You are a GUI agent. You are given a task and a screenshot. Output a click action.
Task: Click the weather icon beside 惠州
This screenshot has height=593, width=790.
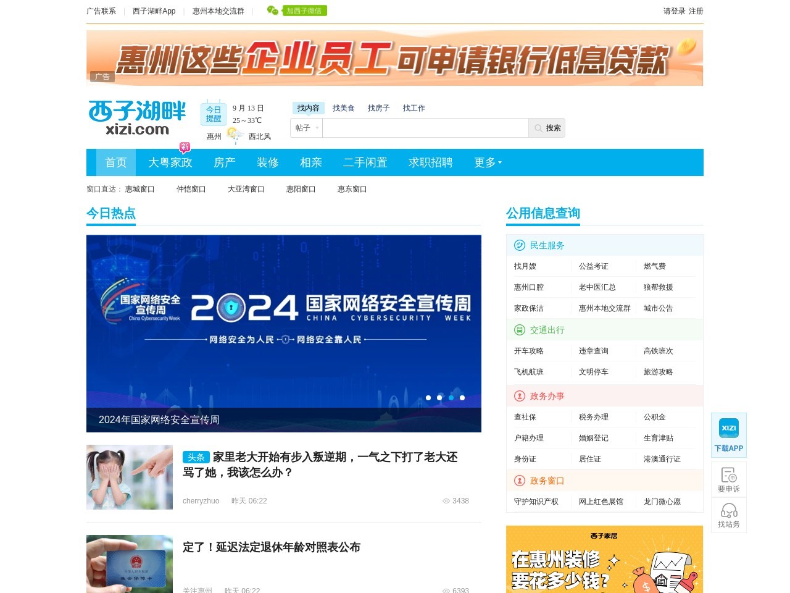click(233, 133)
